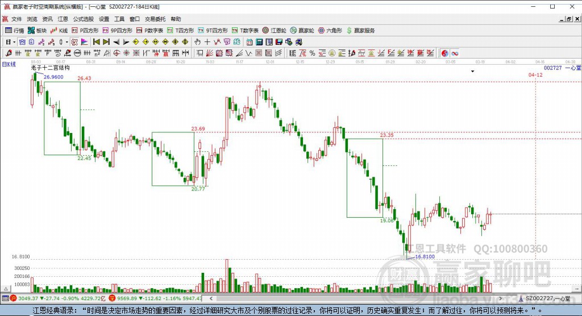Image resolution: width=582 pixels, height=316 pixels.
Task: Open the 文件 menu
Action: coord(16,19)
